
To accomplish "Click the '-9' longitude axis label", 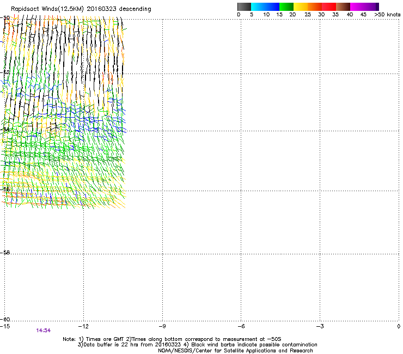I will tap(162, 326).
